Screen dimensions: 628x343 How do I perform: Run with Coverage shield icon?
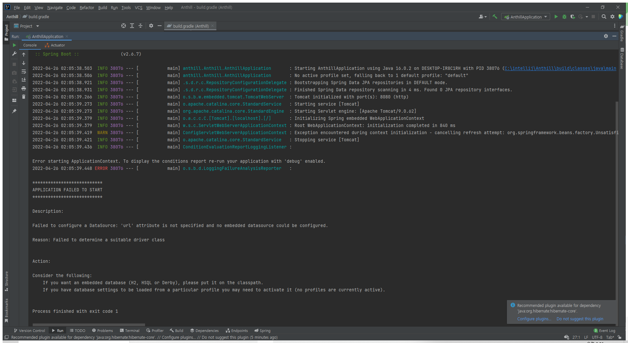[573, 17]
